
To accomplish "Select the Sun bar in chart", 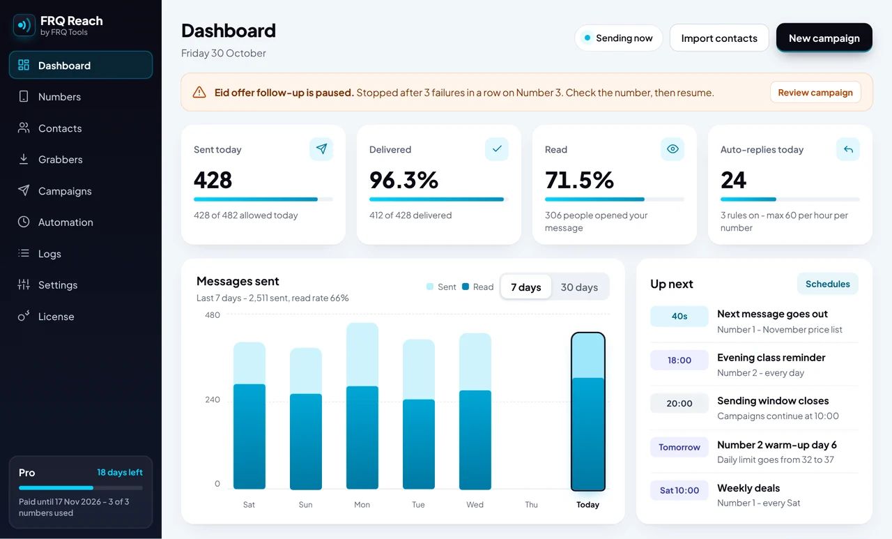I will (306, 418).
